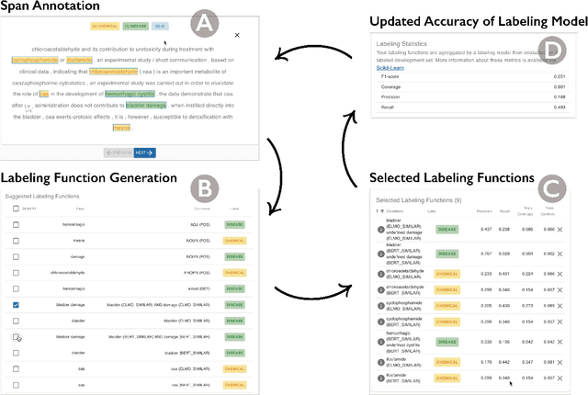This screenshot has width=588, height=395.
Task: Uncheck the bladder damage ELMO_SIMILAR checkbox
Action: coord(16,305)
